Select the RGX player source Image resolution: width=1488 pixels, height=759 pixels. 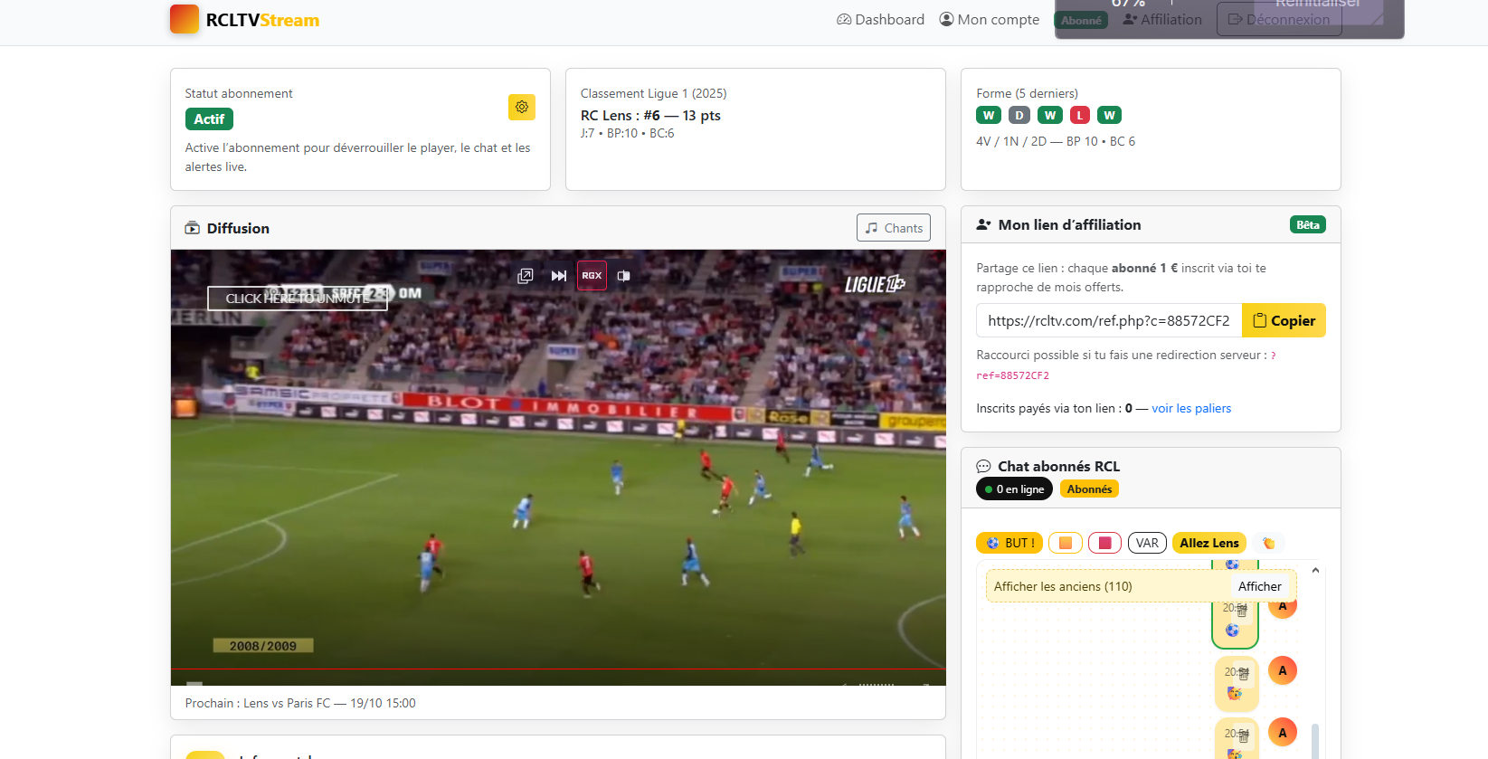[592, 276]
